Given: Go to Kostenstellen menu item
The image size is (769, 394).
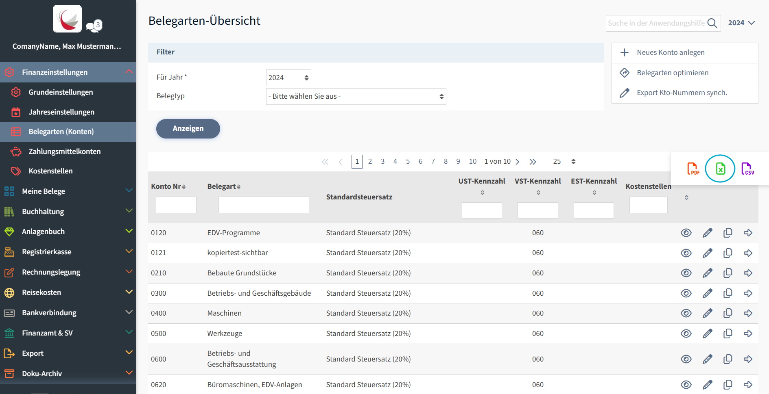Looking at the screenshot, I should (50, 171).
